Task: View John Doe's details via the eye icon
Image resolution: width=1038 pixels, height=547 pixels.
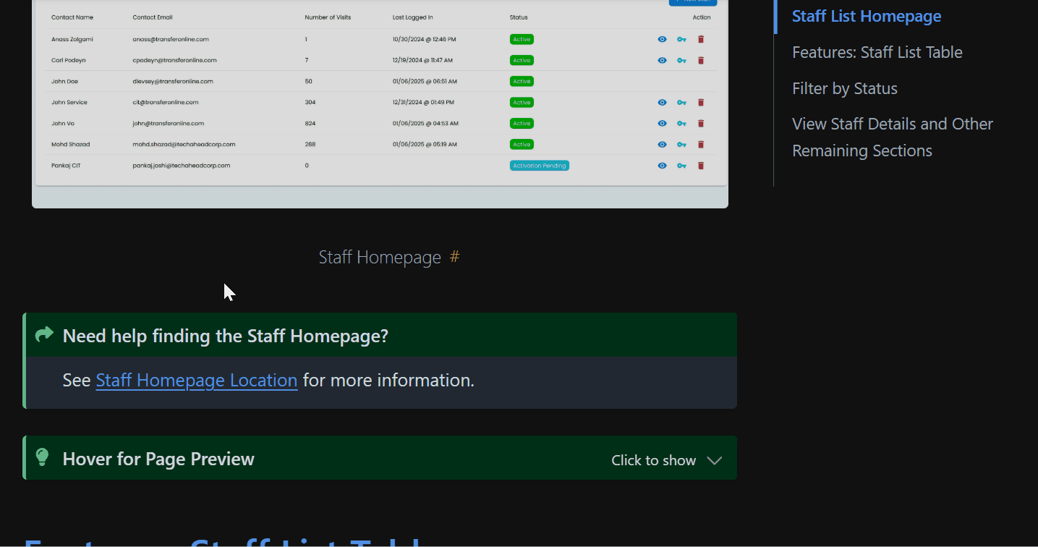Action: (x=662, y=81)
